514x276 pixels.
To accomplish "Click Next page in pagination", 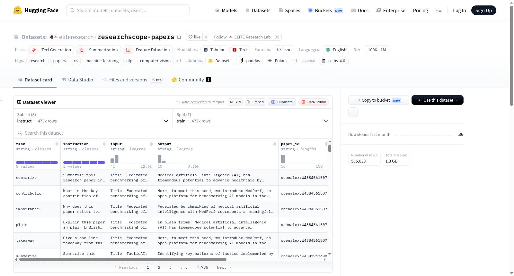I will tap(224, 267).
